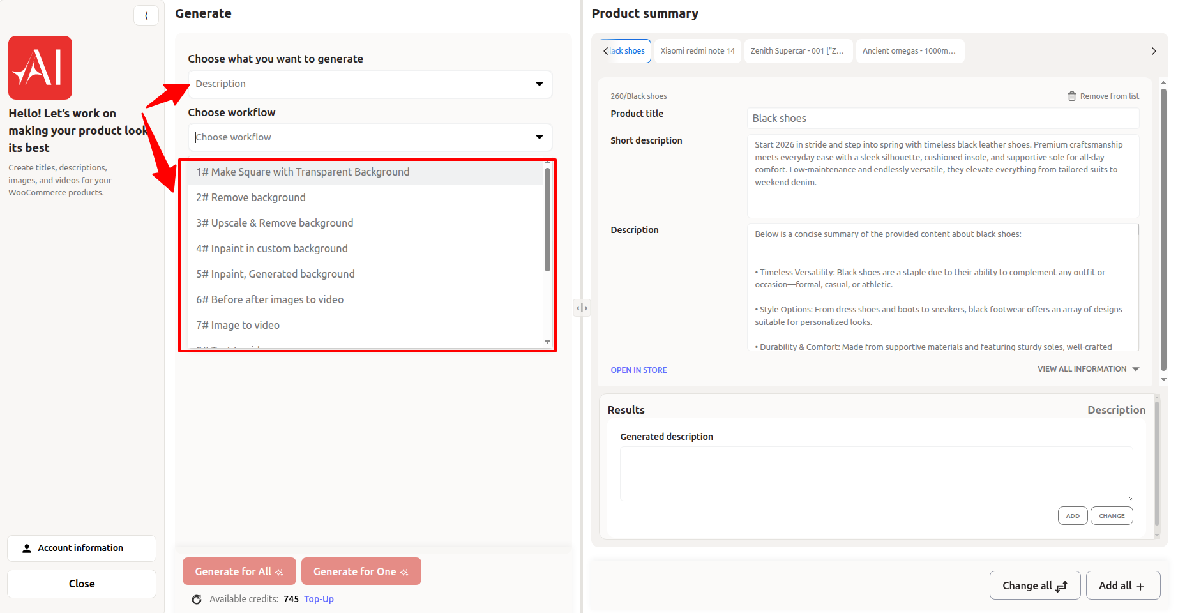This screenshot has width=1178, height=613.
Task: Click the red AI logo
Action: click(40, 67)
